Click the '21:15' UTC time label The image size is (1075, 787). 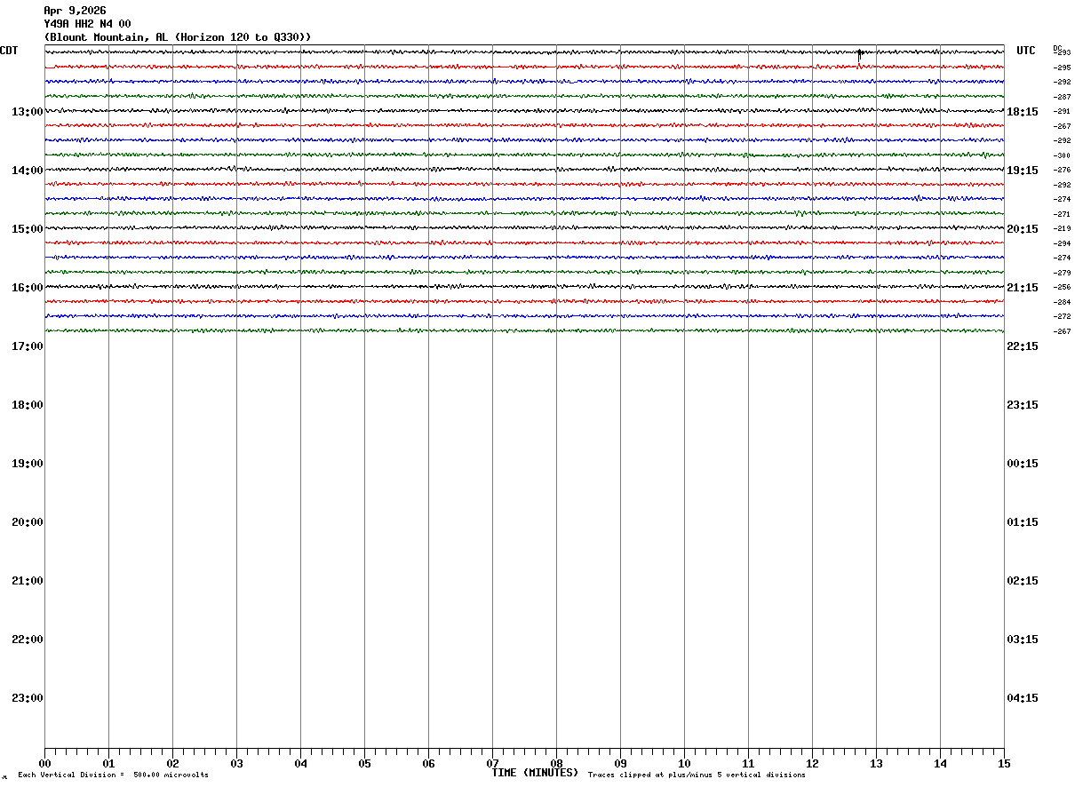1023,287
